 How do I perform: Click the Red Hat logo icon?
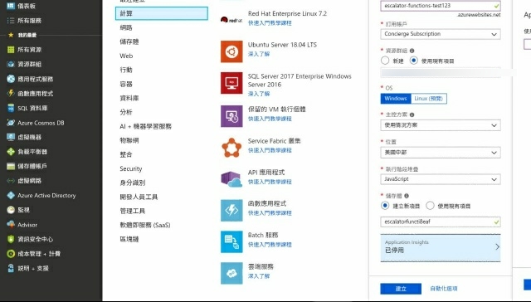coord(231,20)
